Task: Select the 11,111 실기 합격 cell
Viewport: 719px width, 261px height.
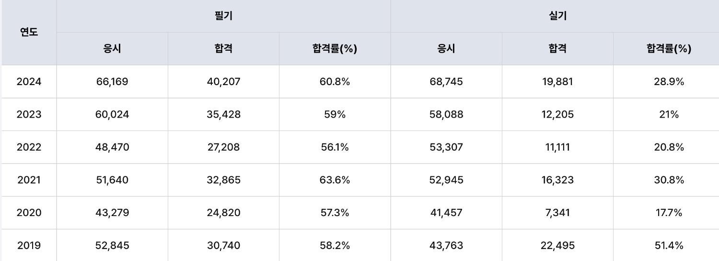Action: (557, 147)
